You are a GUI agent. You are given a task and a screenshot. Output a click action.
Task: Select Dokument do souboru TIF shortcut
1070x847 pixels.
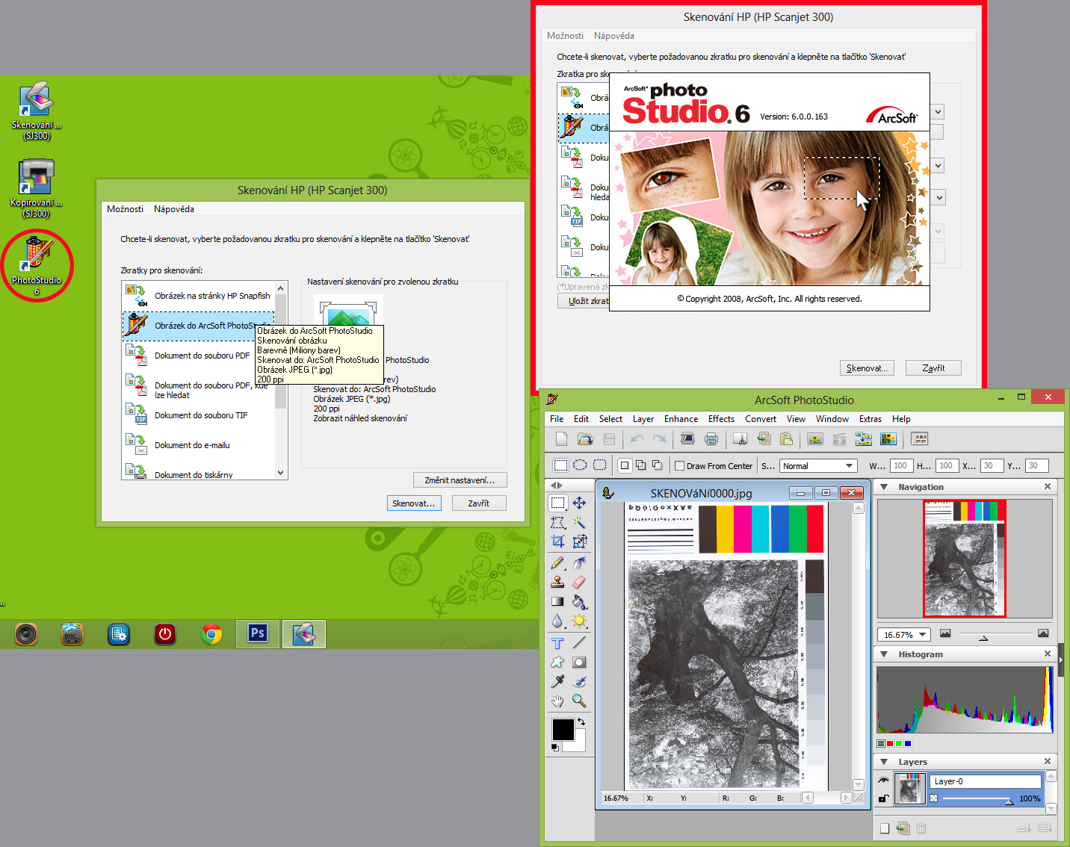tap(198, 415)
